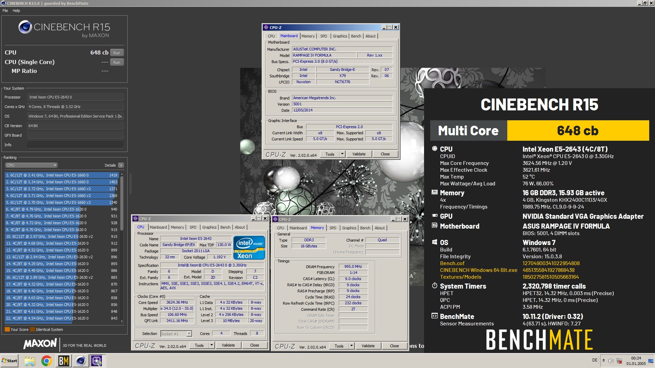The height and width of the screenshot is (368, 655).
Task: Click the network icon in the system tray
Action: 619,361
